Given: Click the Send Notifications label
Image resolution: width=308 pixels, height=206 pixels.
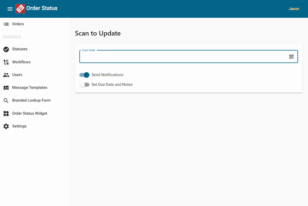Looking at the screenshot, I should tap(107, 75).
